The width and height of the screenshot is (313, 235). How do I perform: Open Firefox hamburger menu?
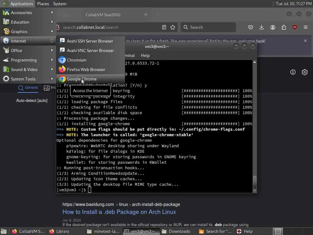(x=306, y=27)
